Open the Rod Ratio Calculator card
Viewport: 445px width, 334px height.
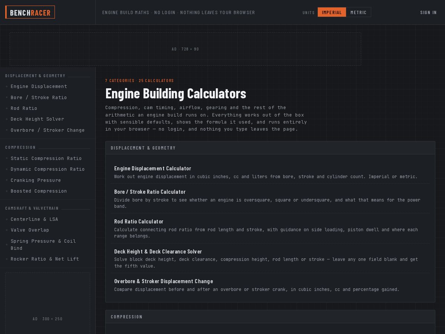270,228
